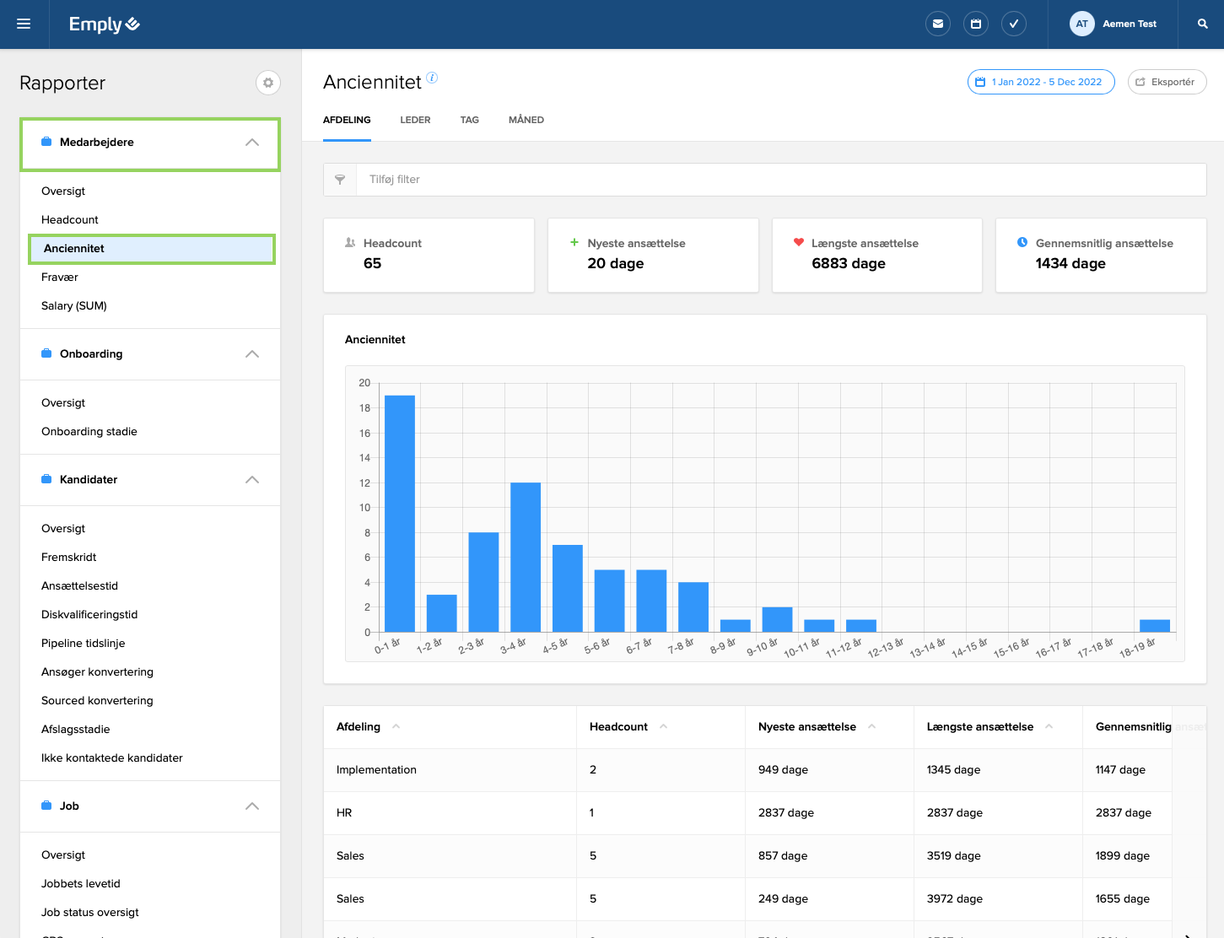Viewport: 1224px width, 938px height.
Task: Open the hamburger navigation menu
Action: click(x=24, y=24)
